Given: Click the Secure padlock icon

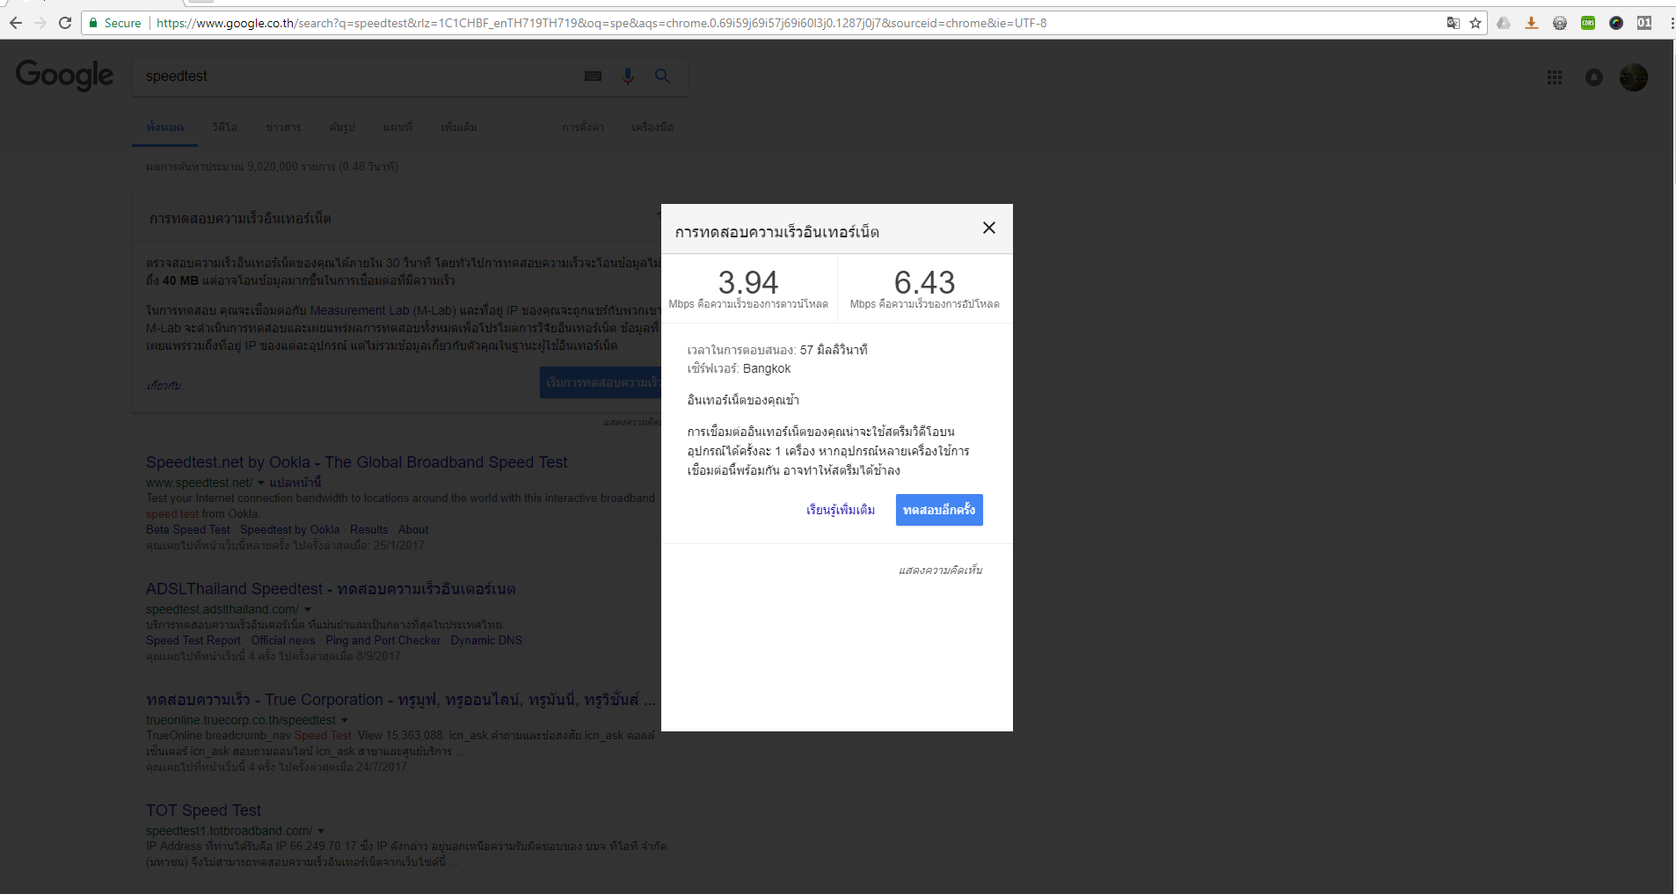Looking at the screenshot, I should pyautogui.click(x=93, y=23).
